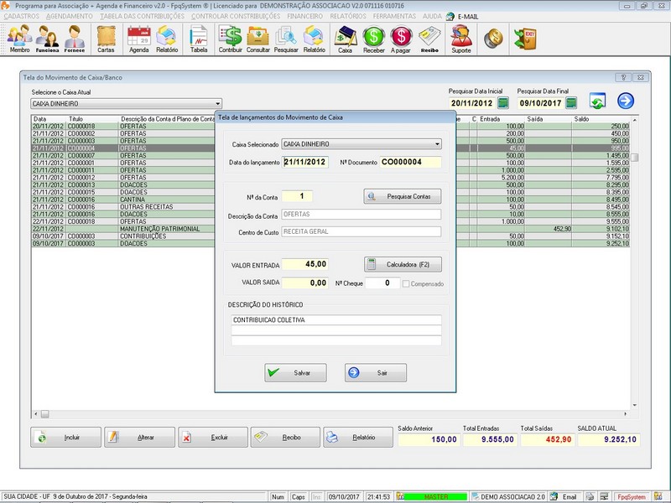
Task: Open the Ferramentas menu
Action: [396, 16]
